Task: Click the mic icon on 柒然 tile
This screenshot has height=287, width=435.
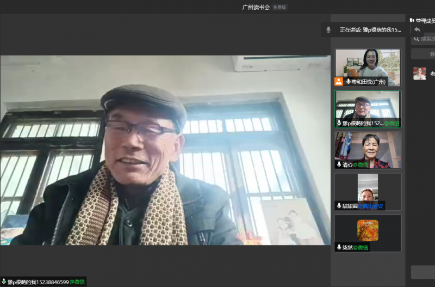Action: 339,247
